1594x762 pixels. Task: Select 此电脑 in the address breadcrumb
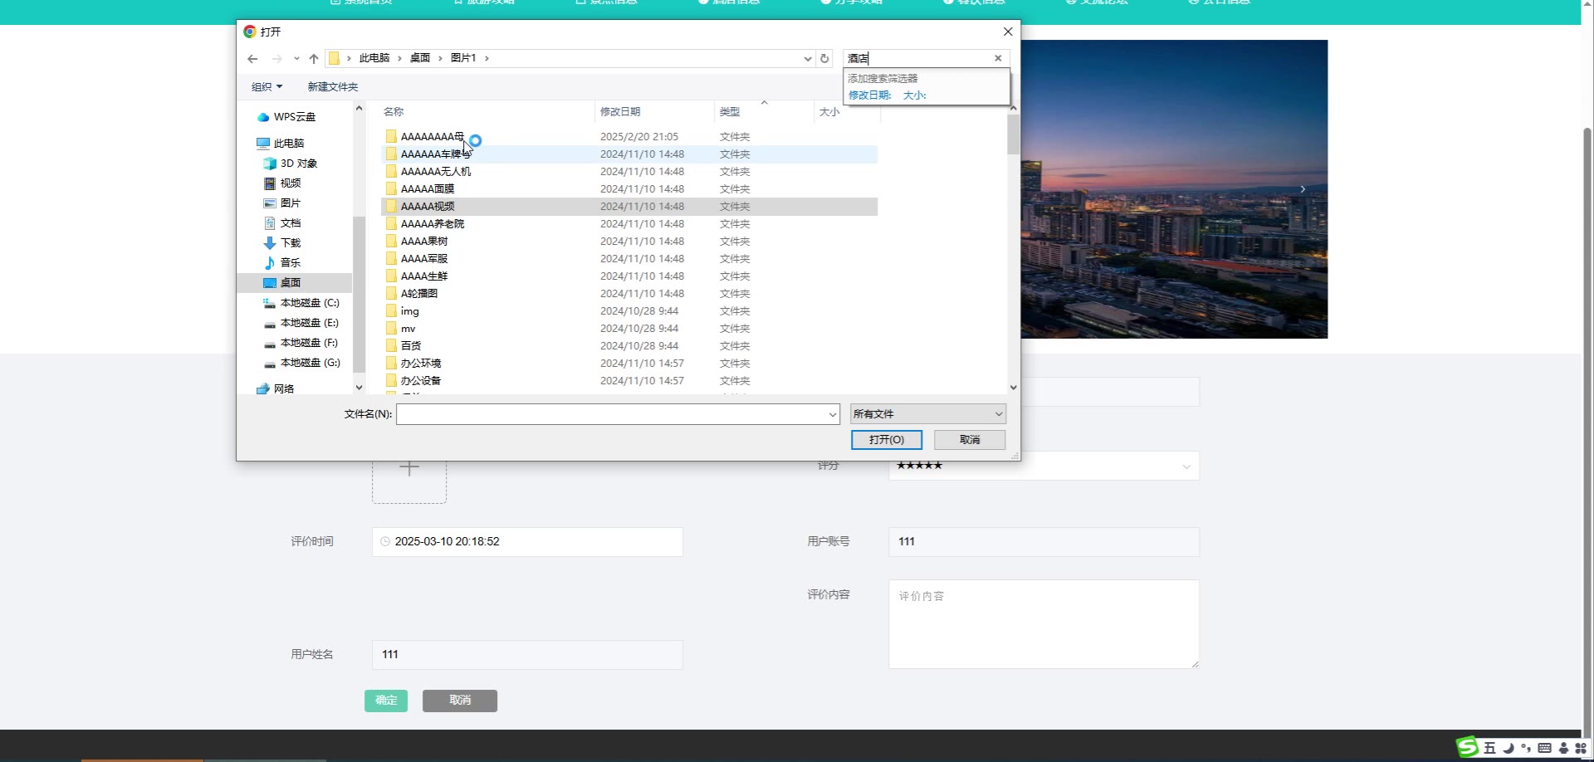(x=374, y=58)
